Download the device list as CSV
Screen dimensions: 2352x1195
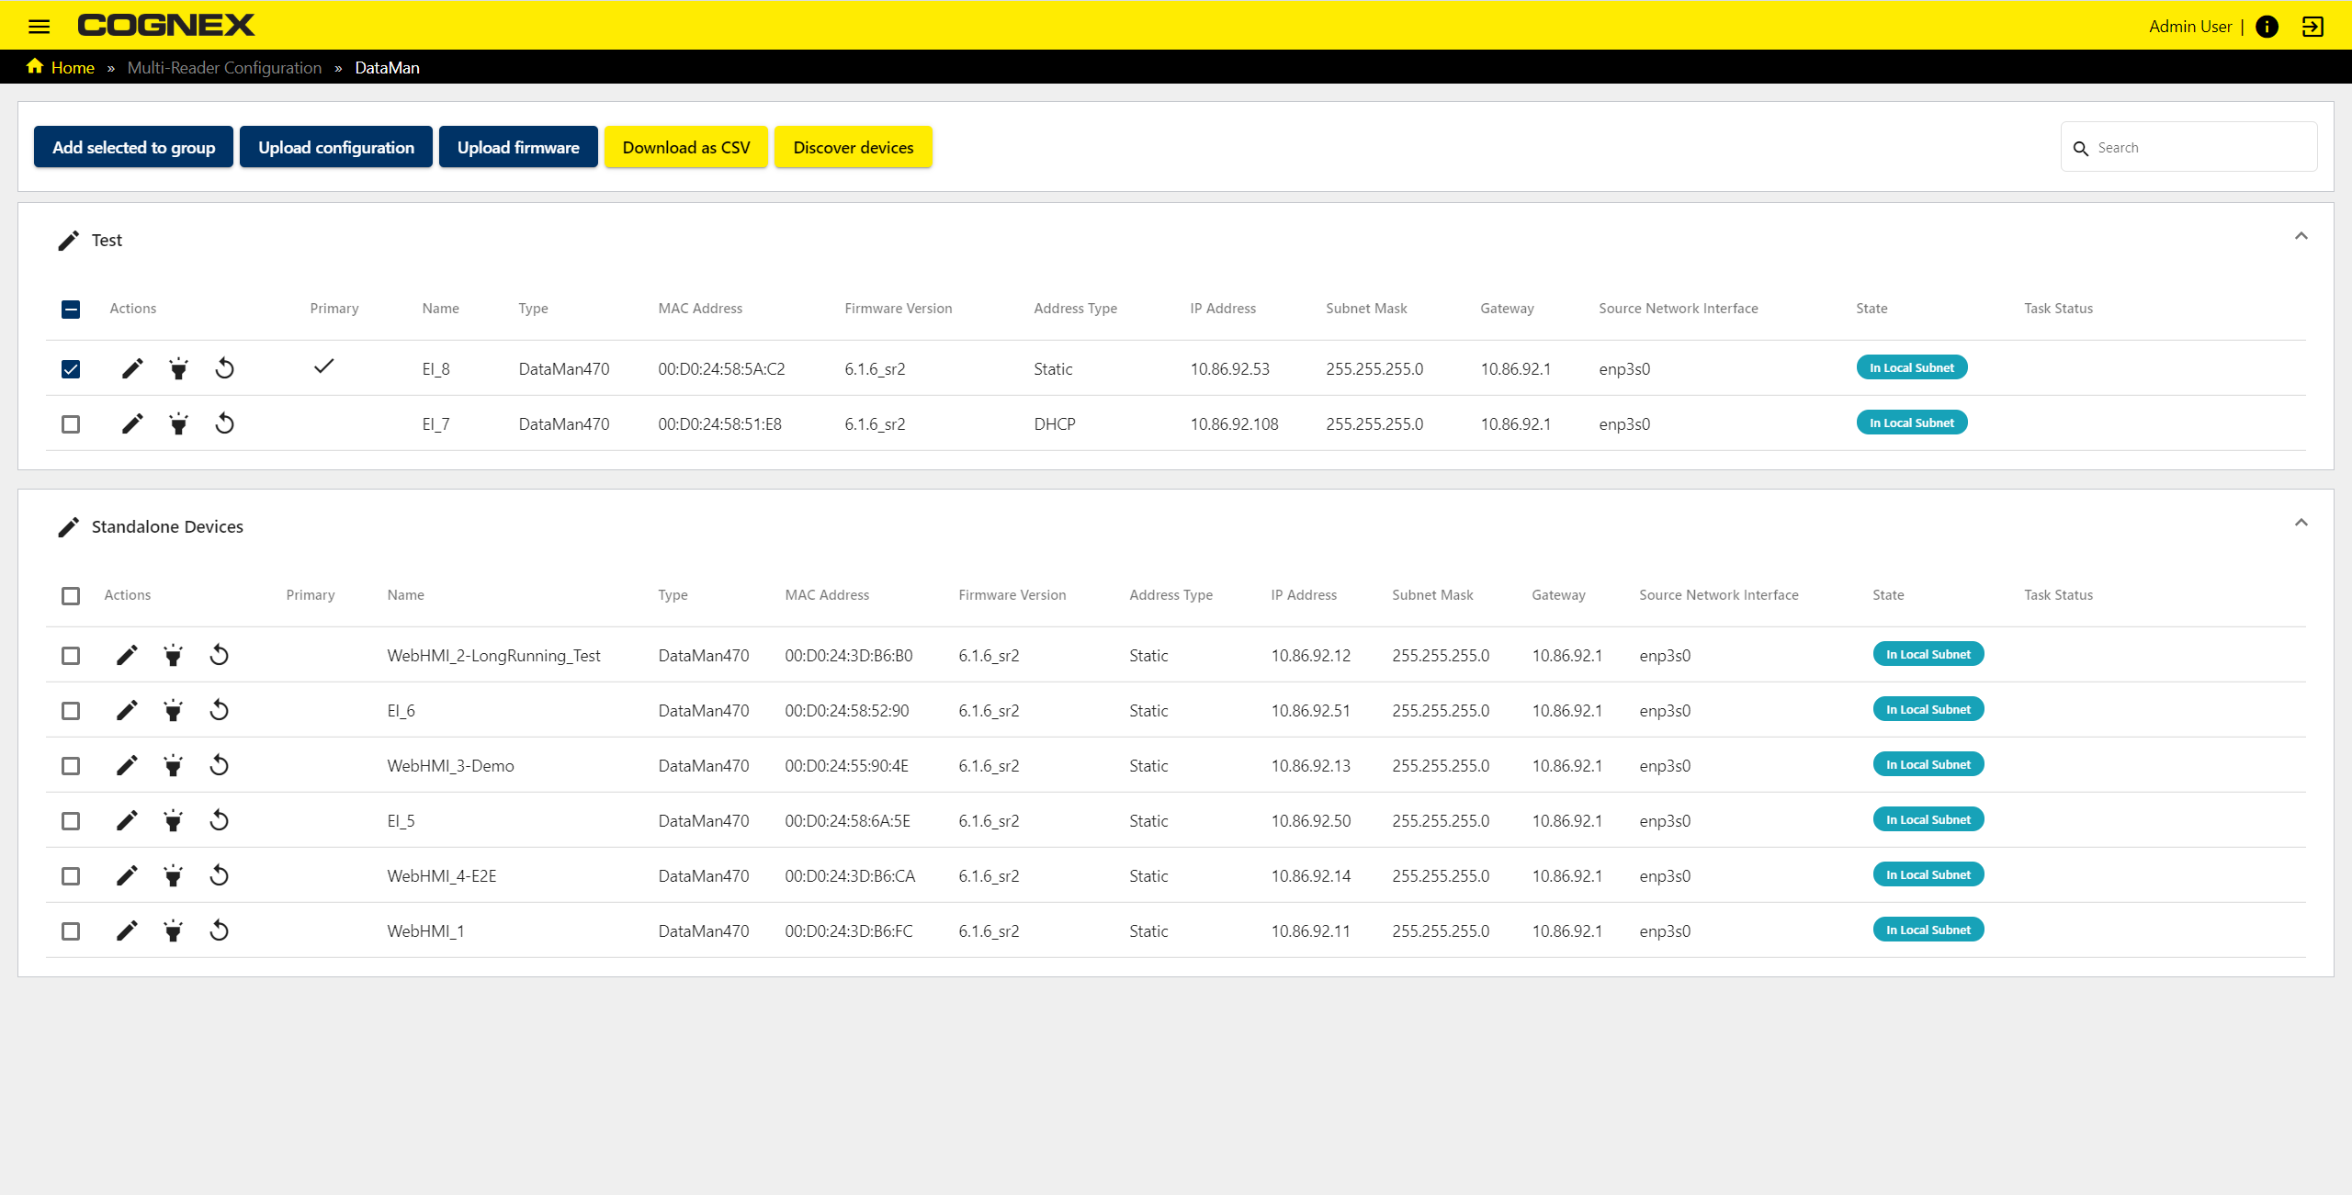[x=686, y=146]
